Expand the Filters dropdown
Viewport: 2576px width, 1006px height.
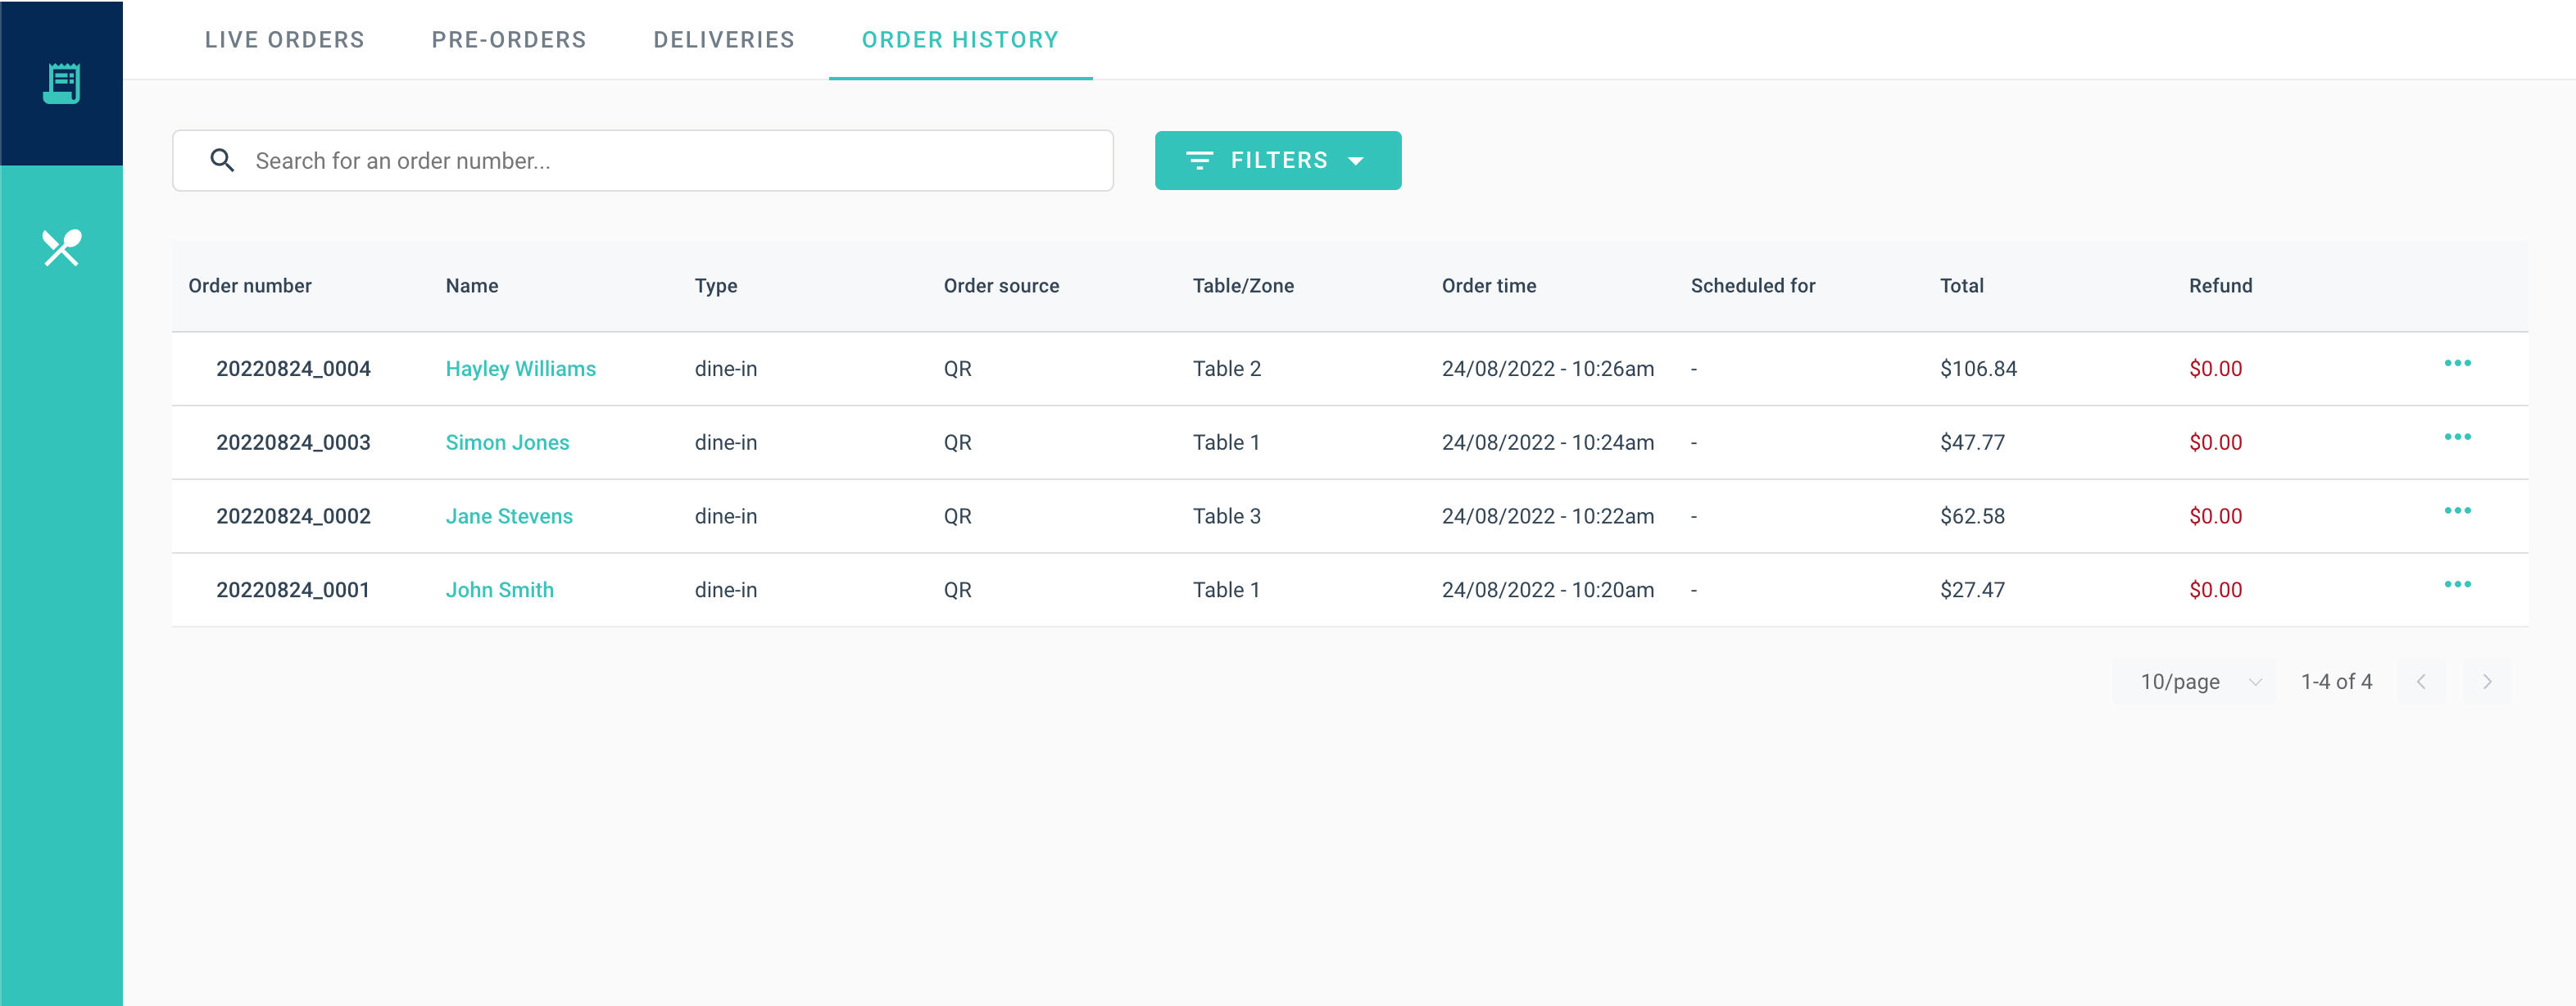(x=1277, y=160)
